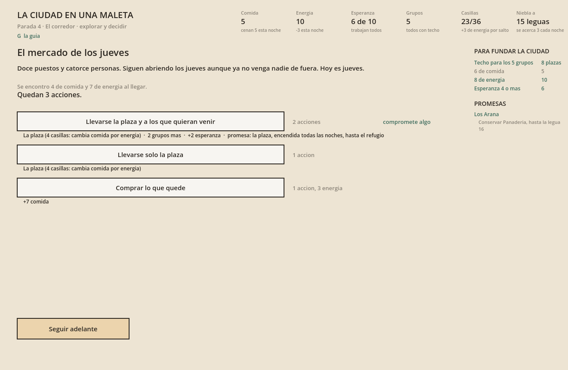
Task: Click the '1 accion, 3 energia' cost label
Action: coord(318,188)
